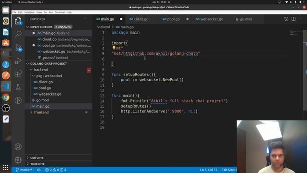Click the date and time in the top bar
Image resolution: width=307 pixels, height=173 pixels.
[x=159, y=2]
